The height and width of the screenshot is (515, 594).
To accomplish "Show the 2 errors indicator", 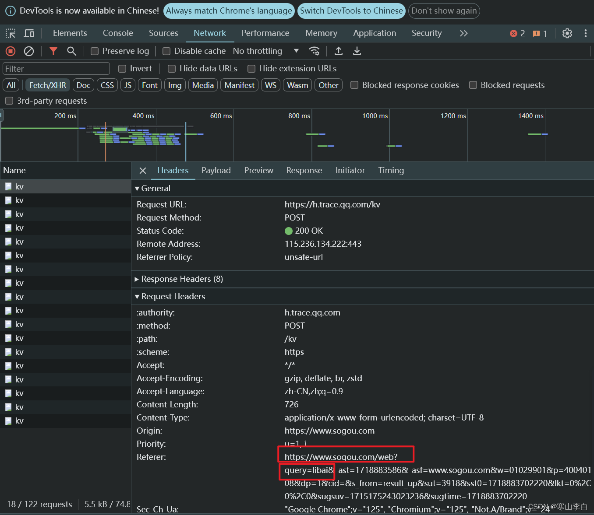I will pos(517,34).
